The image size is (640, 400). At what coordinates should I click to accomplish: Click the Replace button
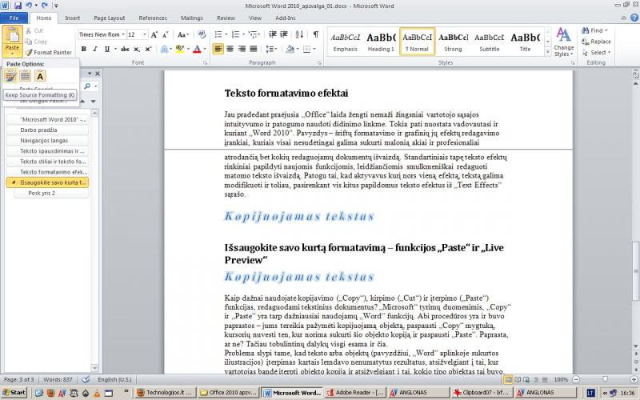596,42
